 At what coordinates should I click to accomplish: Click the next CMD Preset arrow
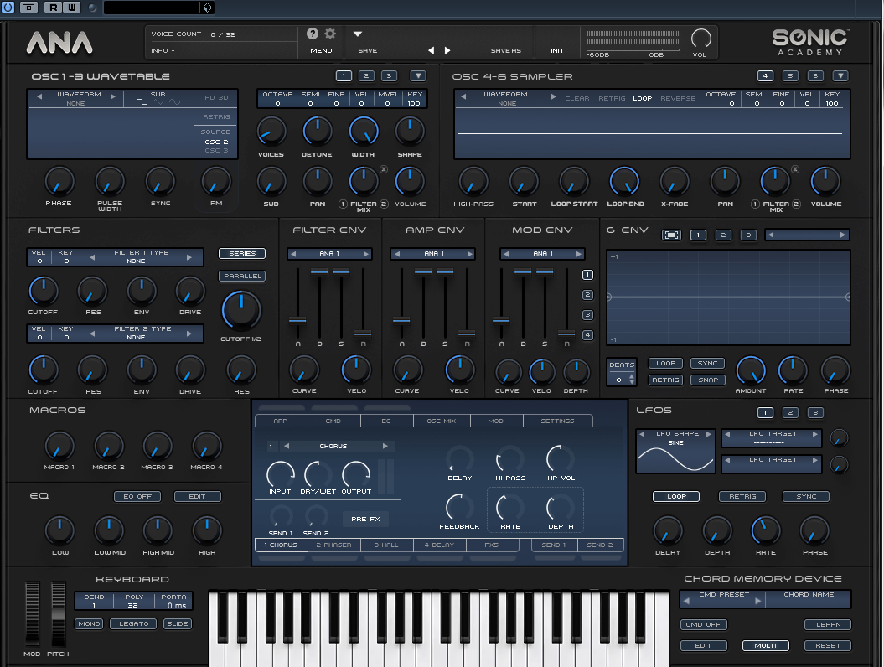757,601
